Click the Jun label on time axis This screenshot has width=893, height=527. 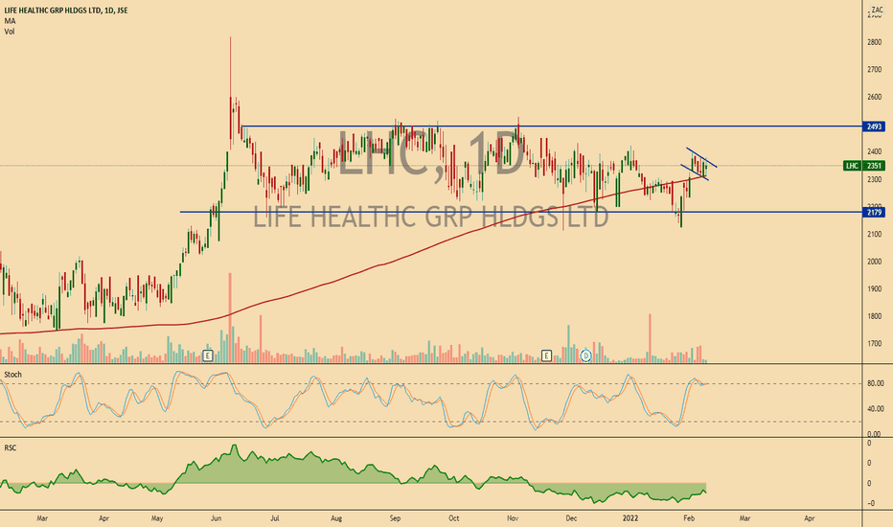(216, 518)
